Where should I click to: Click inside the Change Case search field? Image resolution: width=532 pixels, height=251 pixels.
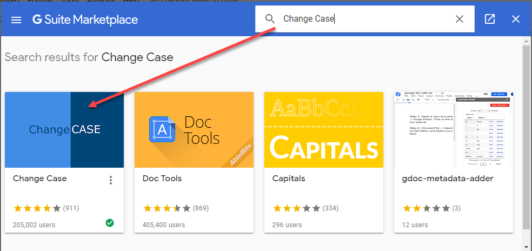click(365, 19)
